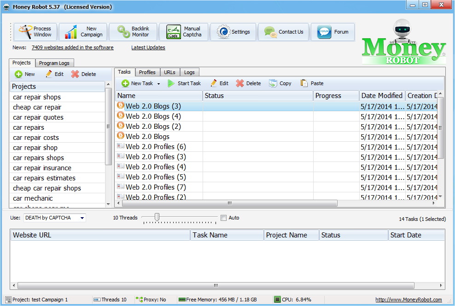Click the tasks list horizontal scrollbar

pos(230,203)
